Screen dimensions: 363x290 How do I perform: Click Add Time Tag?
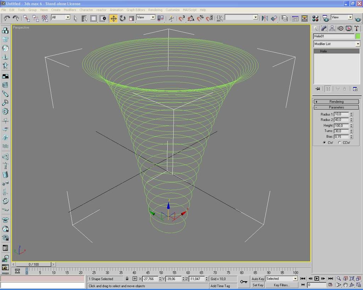tap(220, 286)
